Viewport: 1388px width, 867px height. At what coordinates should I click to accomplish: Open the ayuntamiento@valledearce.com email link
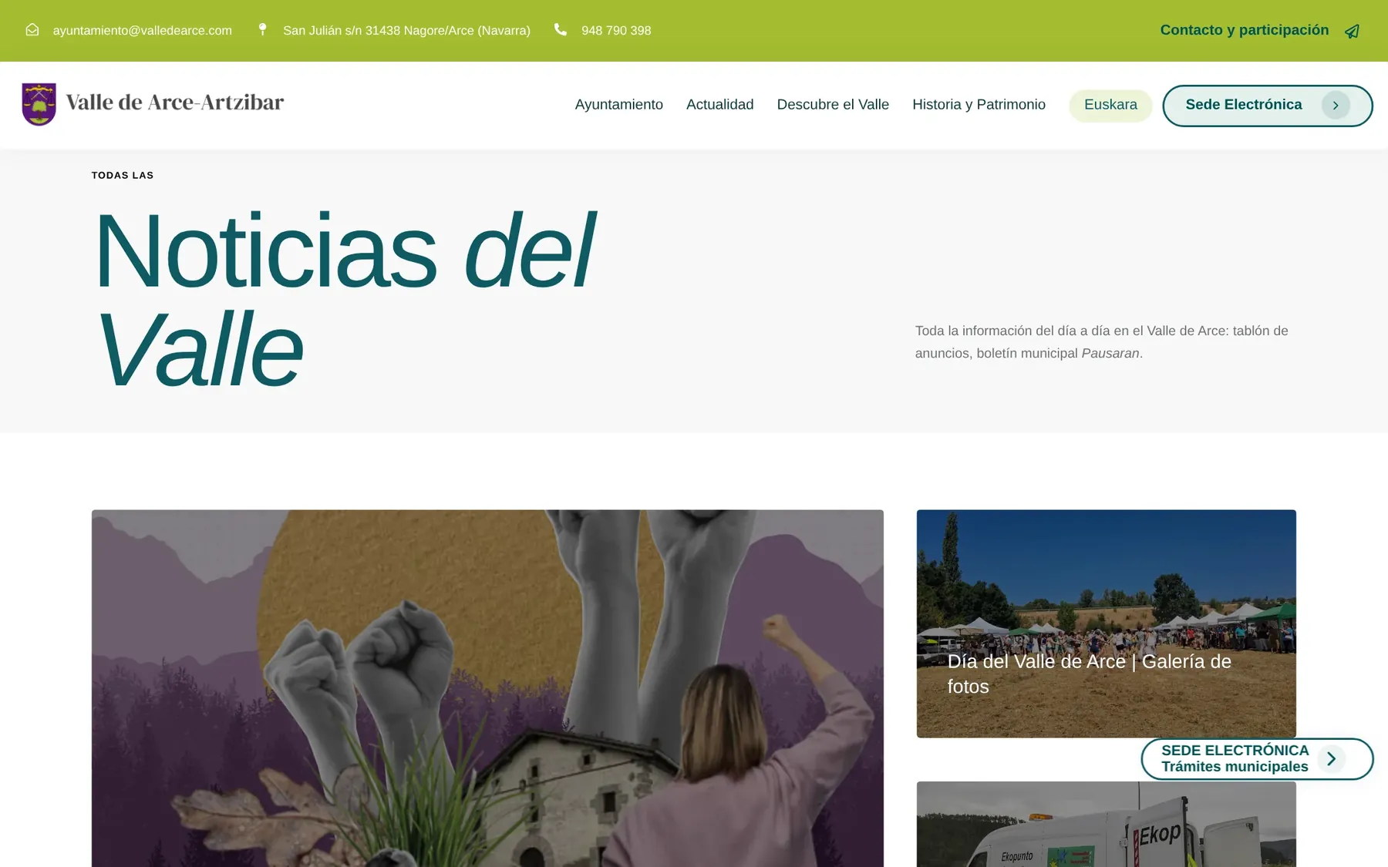(x=143, y=30)
